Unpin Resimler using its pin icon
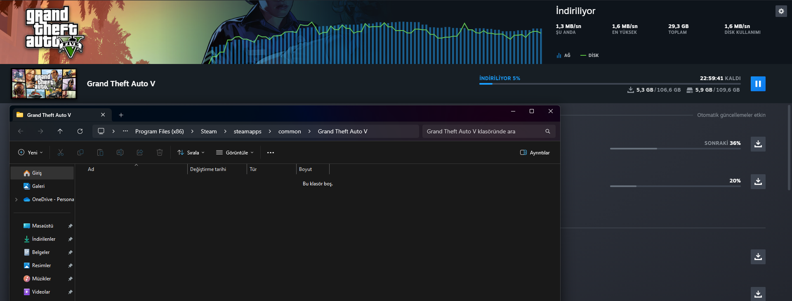 tap(70, 265)
